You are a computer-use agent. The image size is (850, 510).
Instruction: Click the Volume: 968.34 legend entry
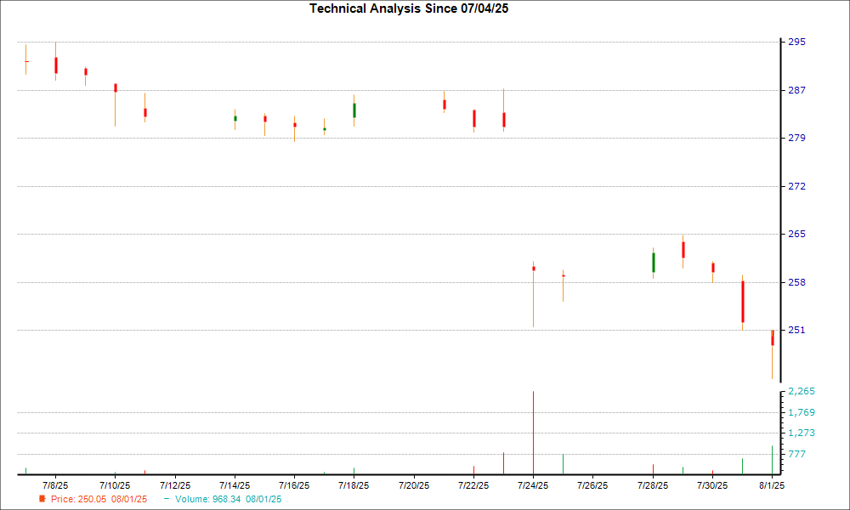228,499
